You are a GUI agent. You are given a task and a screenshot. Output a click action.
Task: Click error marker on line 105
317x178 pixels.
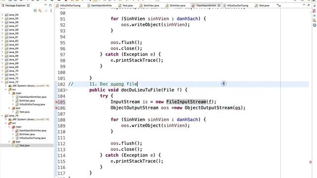pos(56,102)
